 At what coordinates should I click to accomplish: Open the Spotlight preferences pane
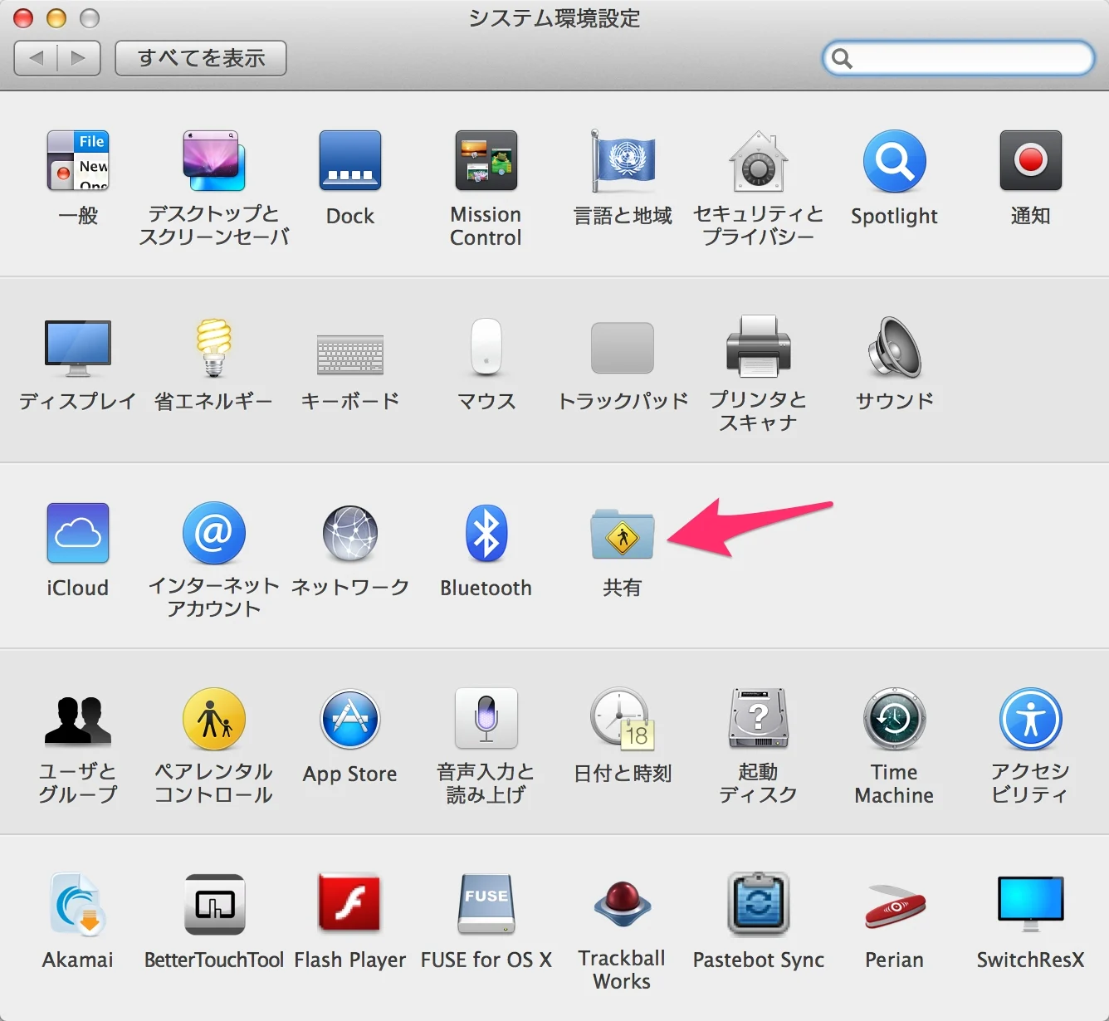pyautogui.click(x=895, y=161)
